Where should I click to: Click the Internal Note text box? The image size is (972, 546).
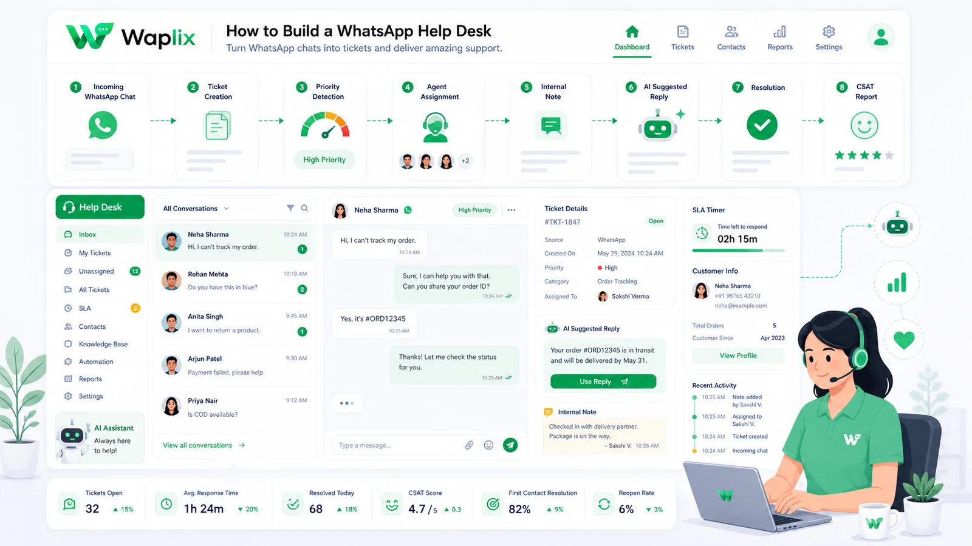[604, 437]
